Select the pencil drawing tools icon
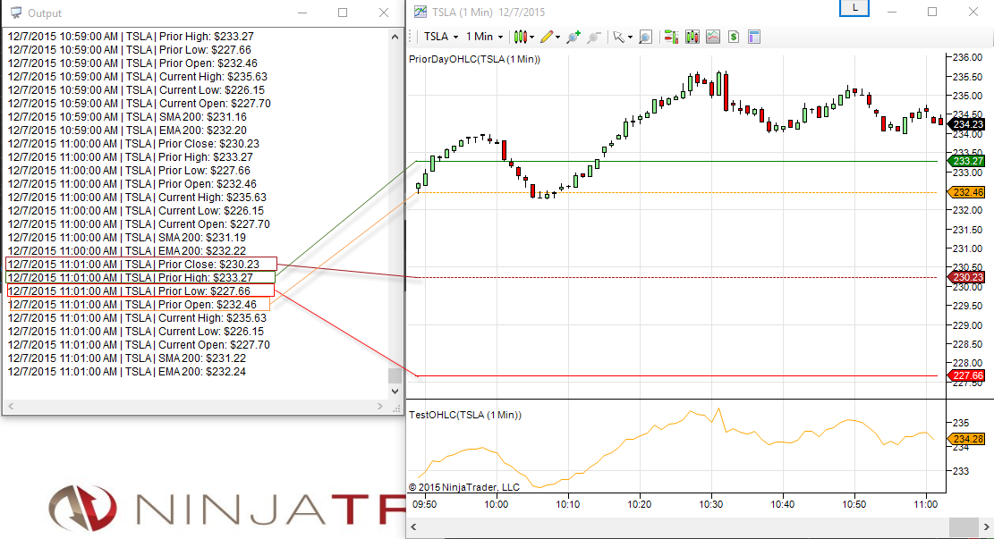The width and height of the screenshot is (994, 539). 547,37
